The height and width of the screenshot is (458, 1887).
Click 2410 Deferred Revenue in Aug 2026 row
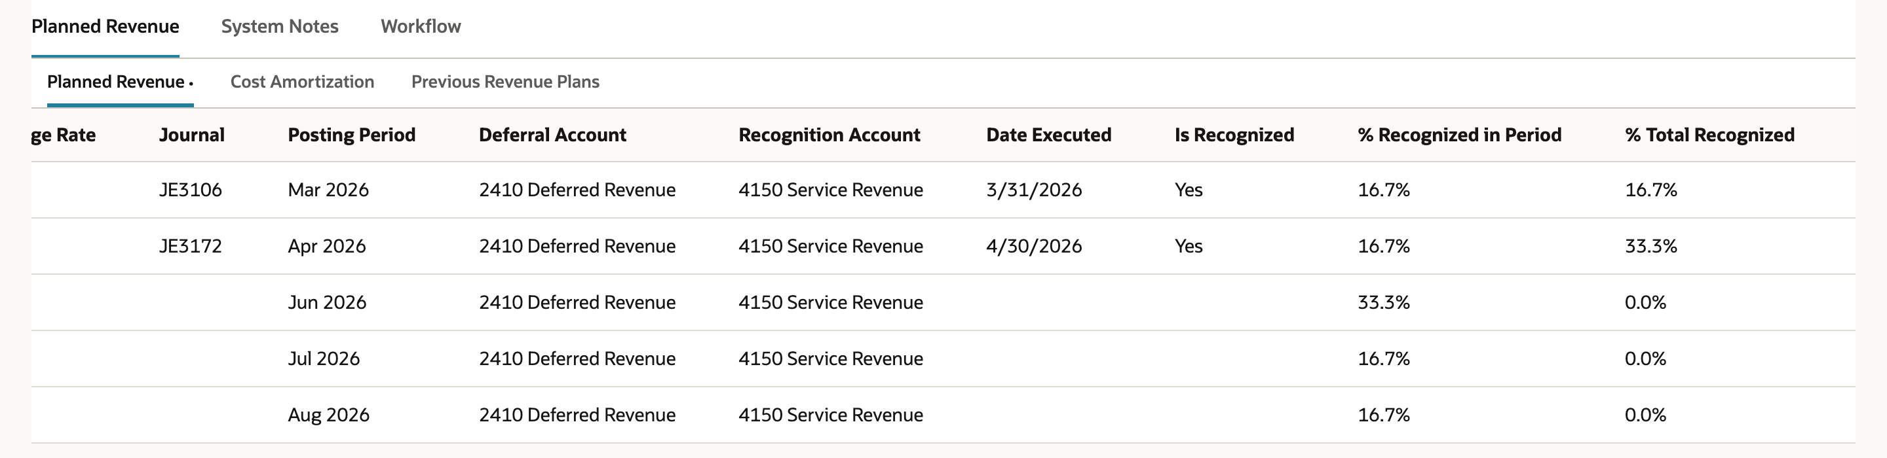pos(577,415)
